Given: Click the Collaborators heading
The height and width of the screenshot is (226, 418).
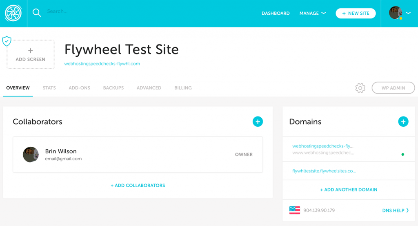Looking at the screenshot, I should pyautogui.click(x=38, y=122).
